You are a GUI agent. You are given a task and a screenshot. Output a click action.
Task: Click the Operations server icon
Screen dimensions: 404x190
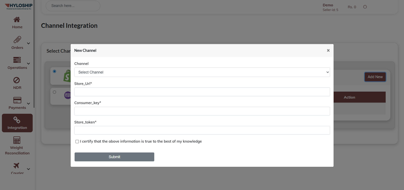click(x=17, y=60)
